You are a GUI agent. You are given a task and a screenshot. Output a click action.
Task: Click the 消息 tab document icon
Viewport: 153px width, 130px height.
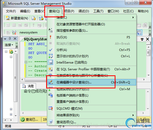pos(24,86)
